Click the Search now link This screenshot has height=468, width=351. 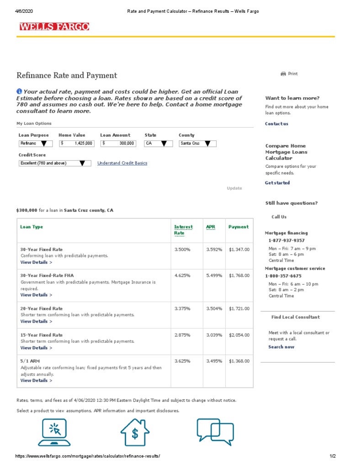point(281,347)
